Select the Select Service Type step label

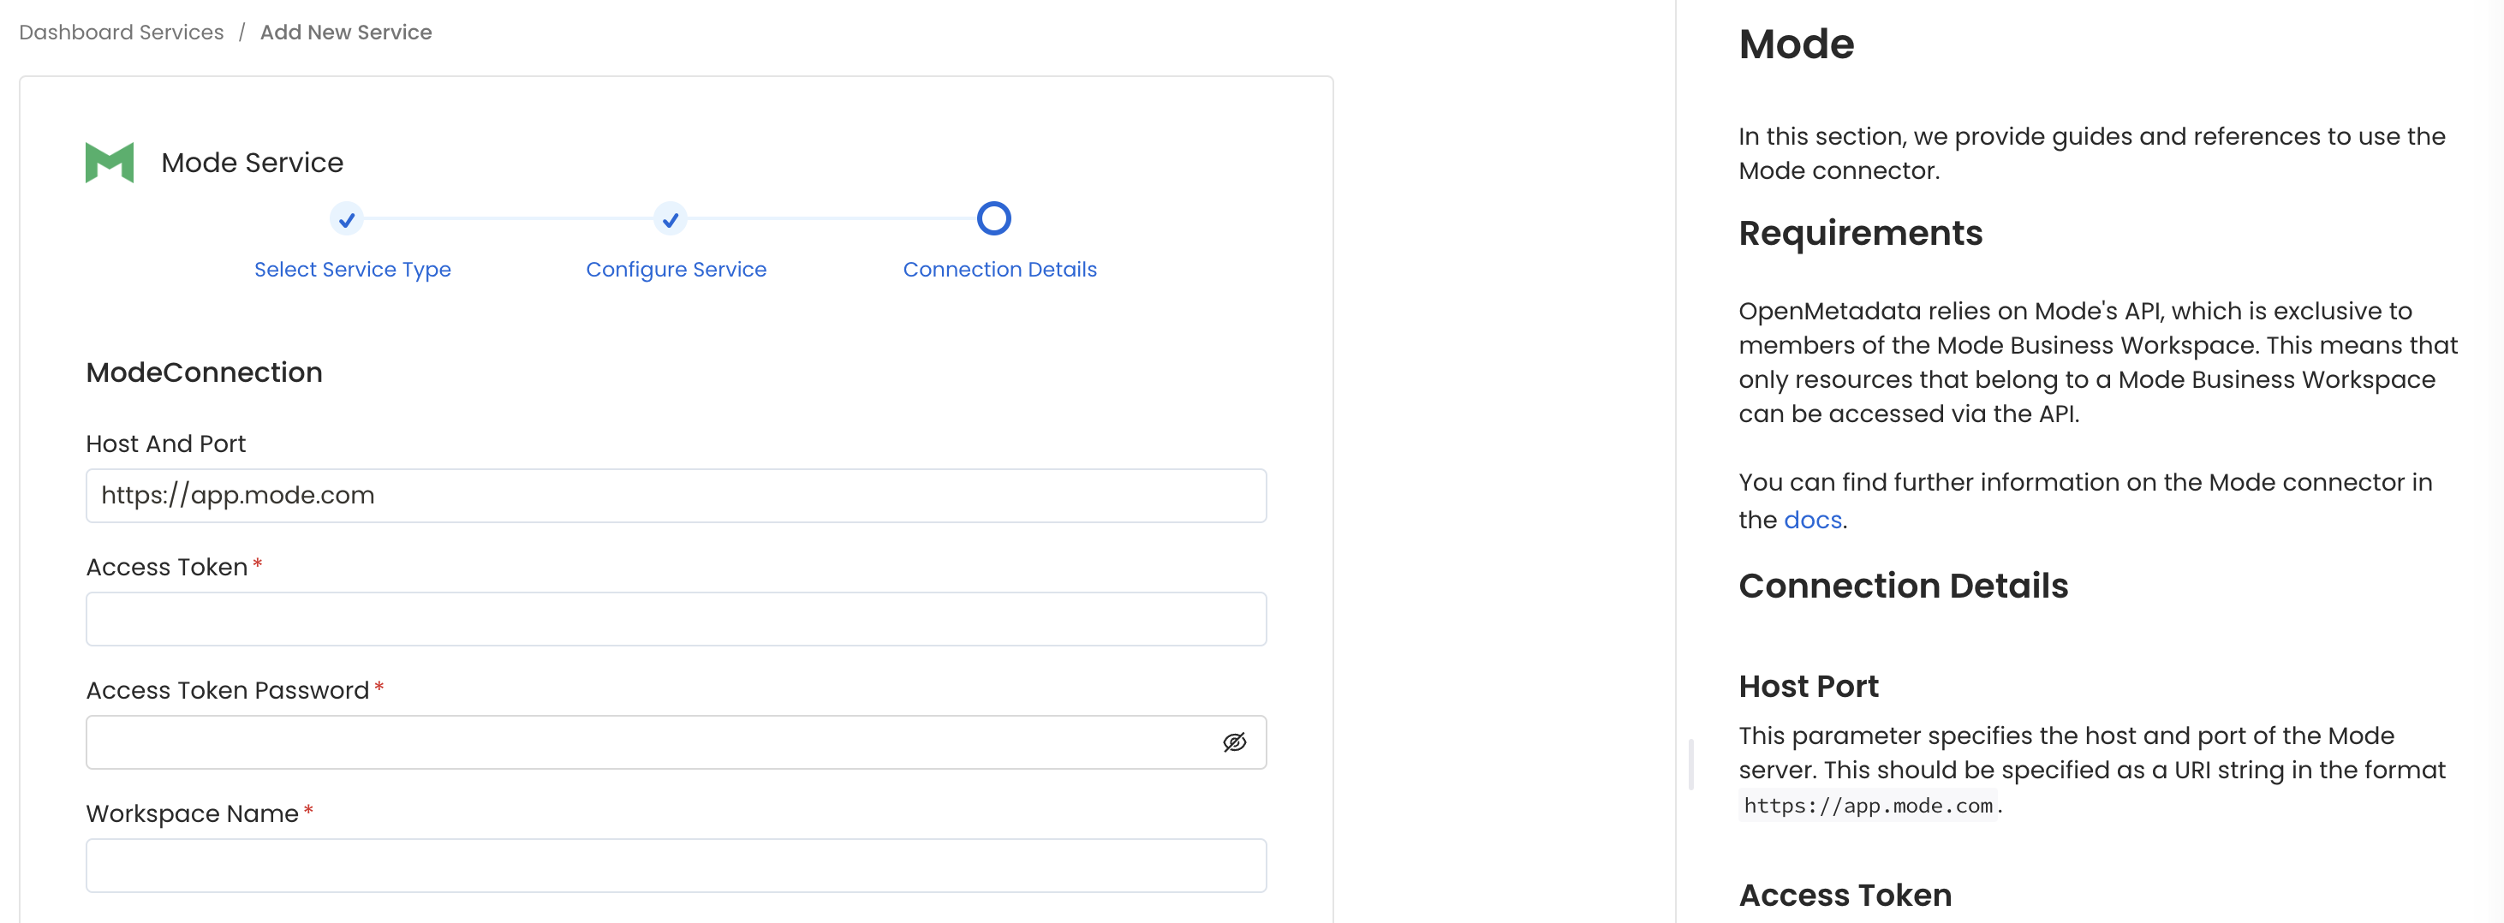click(x=352, y=269)
